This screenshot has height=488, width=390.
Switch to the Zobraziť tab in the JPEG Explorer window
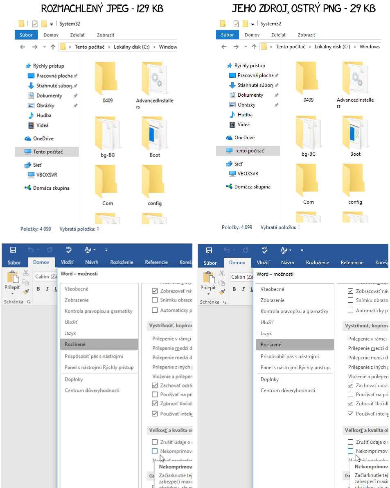106,35
